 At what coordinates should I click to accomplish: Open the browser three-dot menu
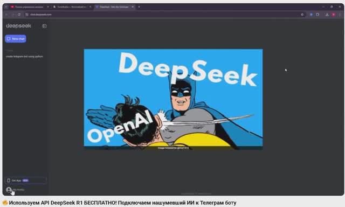[x=340, y=15]
